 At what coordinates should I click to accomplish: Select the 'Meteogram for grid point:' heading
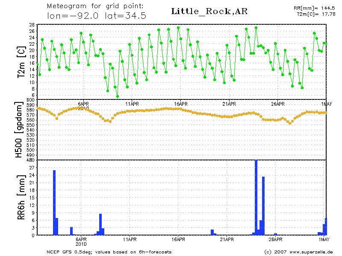95,7
